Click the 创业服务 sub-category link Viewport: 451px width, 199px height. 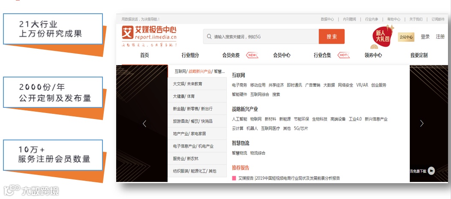379,85
